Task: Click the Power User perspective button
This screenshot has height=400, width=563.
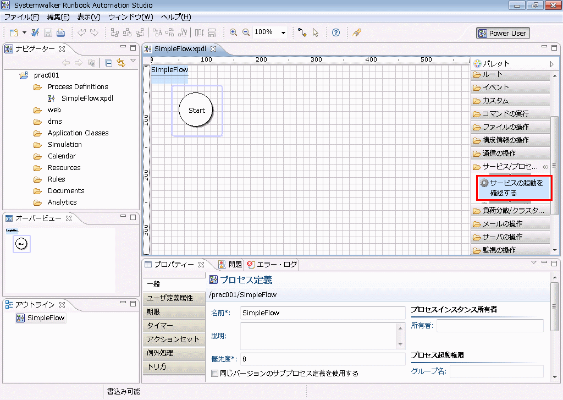Action: [503, 34]
